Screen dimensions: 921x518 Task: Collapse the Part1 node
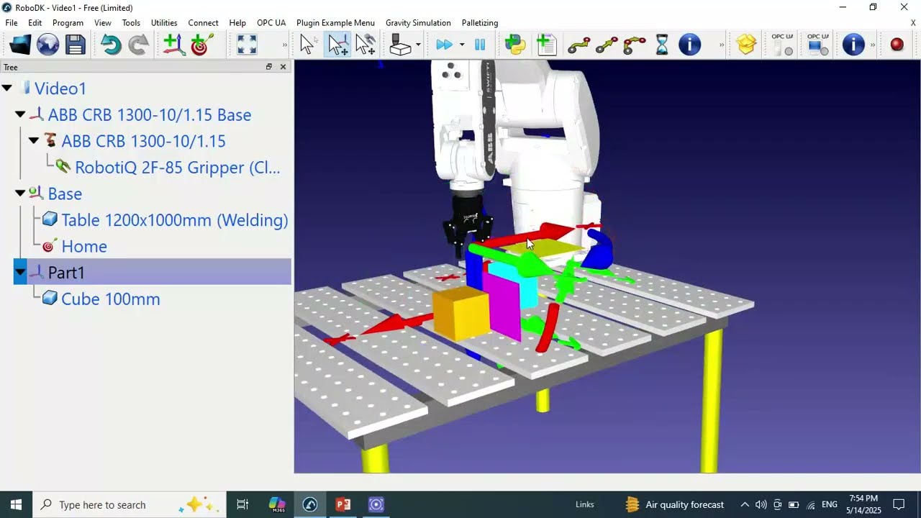20,273
